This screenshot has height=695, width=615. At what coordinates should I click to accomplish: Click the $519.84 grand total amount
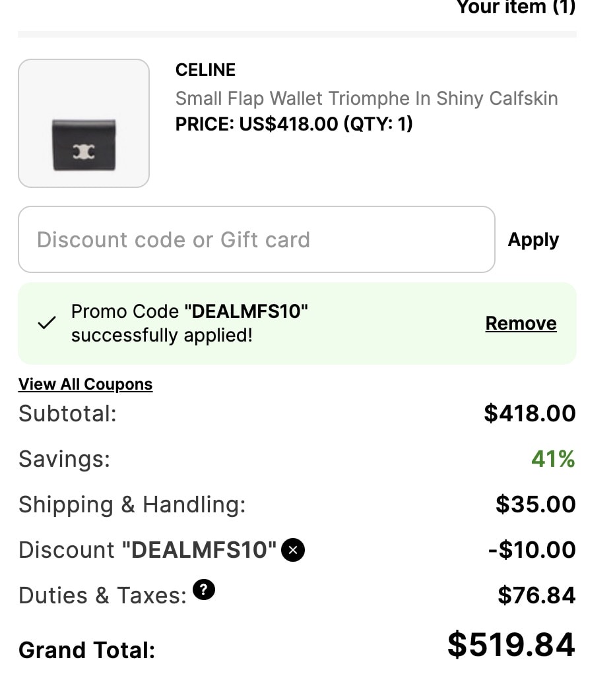pos(511,644)
